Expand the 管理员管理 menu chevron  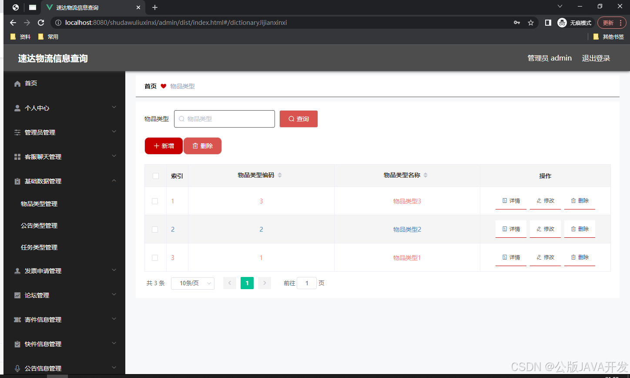pos(114,132)
